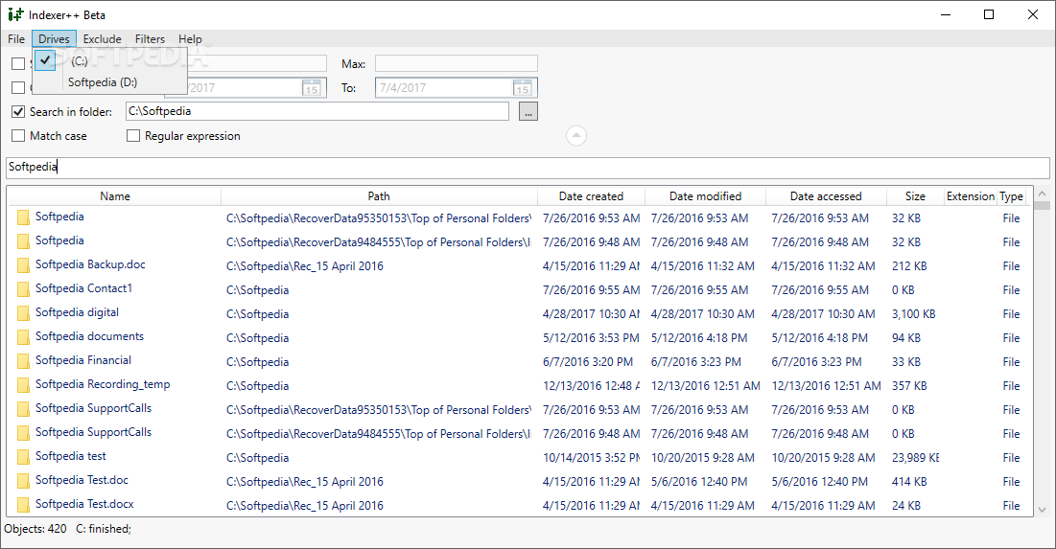The height and width of the screenshot is (549, 1056).
Task: Click folder icon of Softpedia Test.docx
Action: pyautogui.click(x=24, y=505)
